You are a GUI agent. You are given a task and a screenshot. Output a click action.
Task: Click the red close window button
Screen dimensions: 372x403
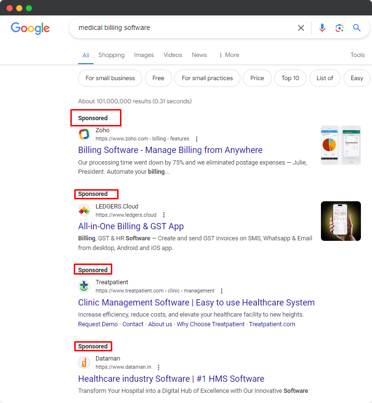pyautogui.click(x=10, y=8)
